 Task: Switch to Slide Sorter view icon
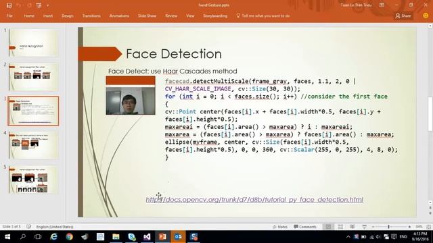[x=340, y=227]
